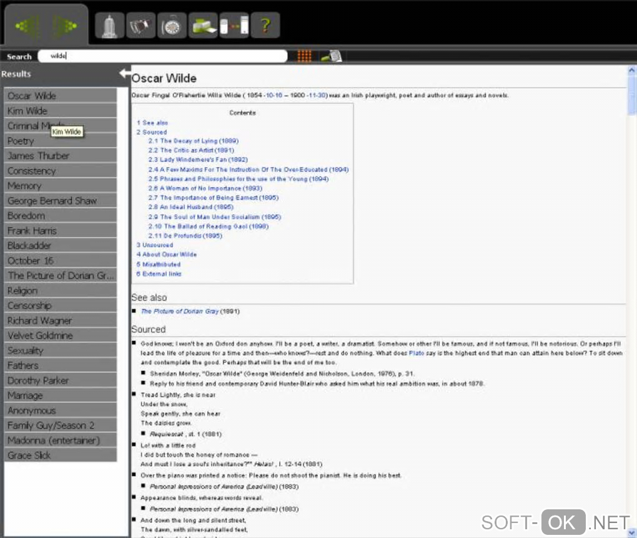Open the home tower building icon
Viewport: 637px width, 538px height.
coord(109,26)
